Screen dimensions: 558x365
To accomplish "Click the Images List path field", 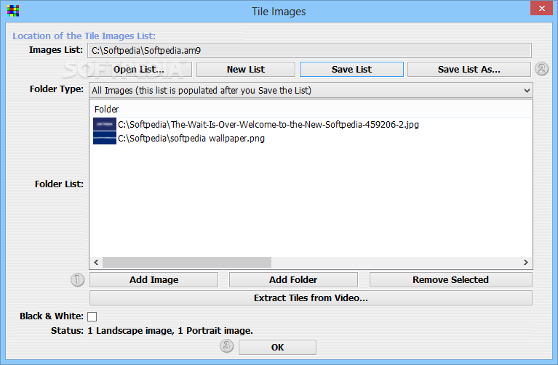I will pos(309,50).
